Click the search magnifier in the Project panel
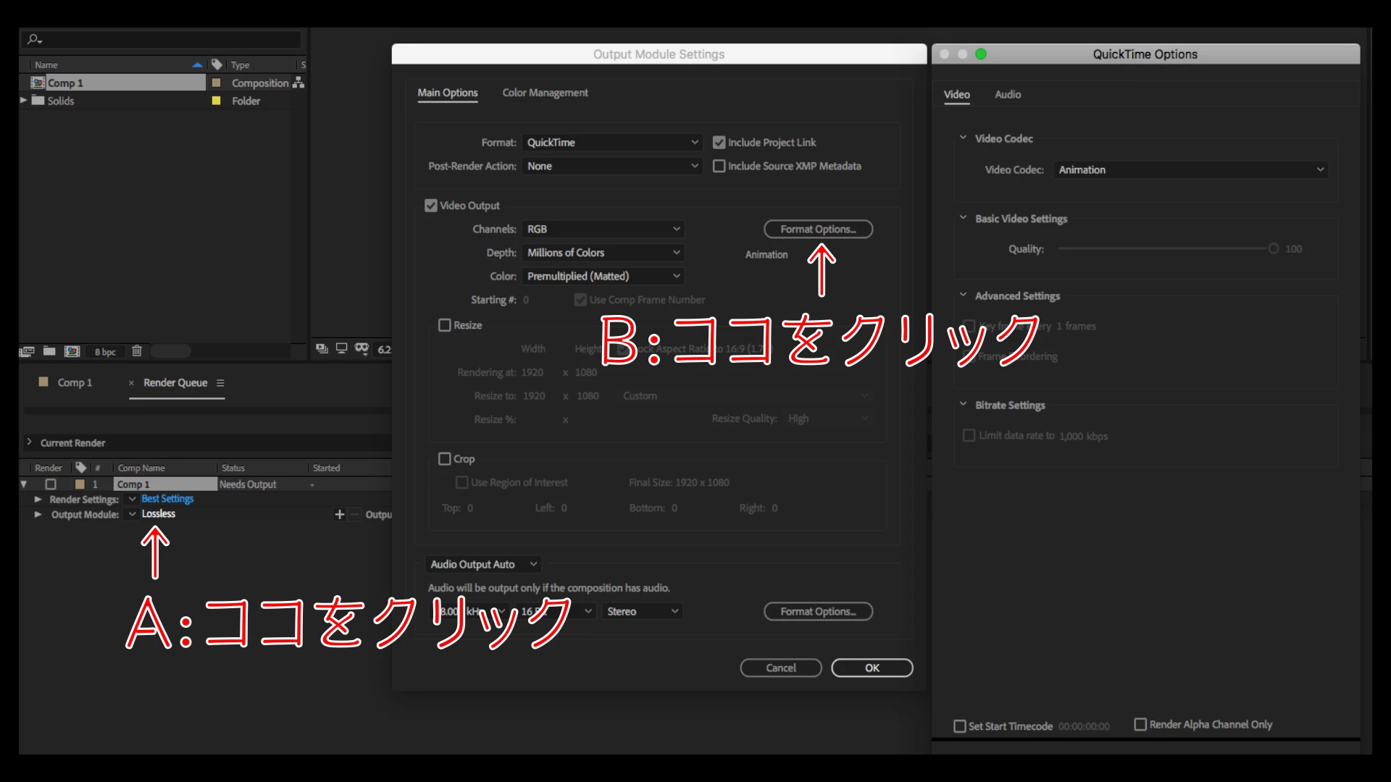Image resolution: width=1391 pixels, height=782 pixels. (33, 39)
